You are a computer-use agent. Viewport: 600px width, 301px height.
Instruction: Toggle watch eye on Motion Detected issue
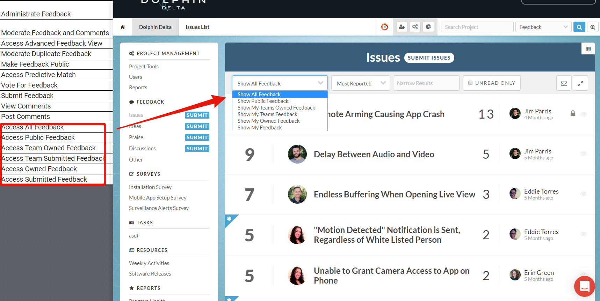coord(584,234)
